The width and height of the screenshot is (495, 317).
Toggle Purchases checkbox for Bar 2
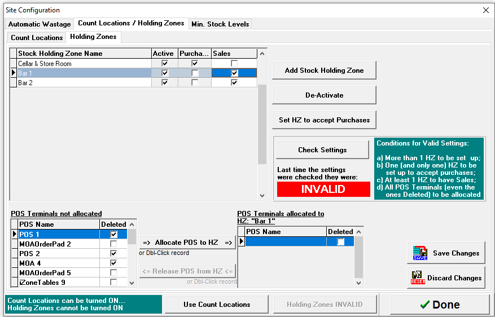tap(195, 83)
